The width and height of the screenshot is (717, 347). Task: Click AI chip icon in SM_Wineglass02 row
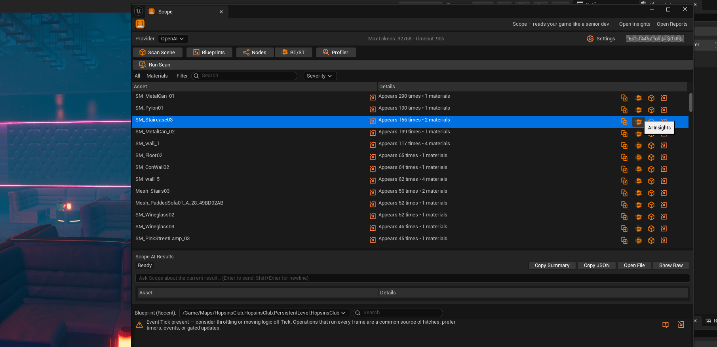coord(638,217)
